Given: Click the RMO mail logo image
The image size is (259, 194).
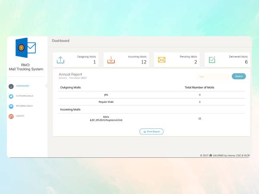Looking at the screenshot, I should point(25,48).
